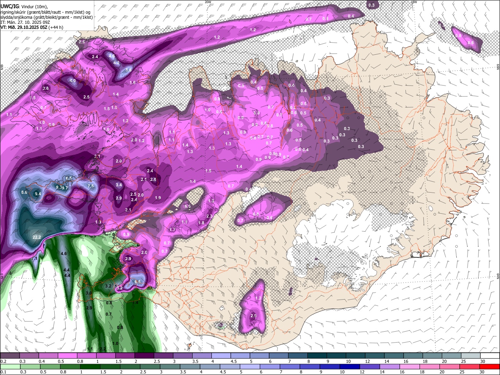Click the 5.6 value label on the map

pos(129,70)
